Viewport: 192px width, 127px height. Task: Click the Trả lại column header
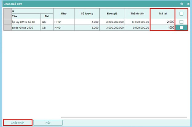point(162,13)
